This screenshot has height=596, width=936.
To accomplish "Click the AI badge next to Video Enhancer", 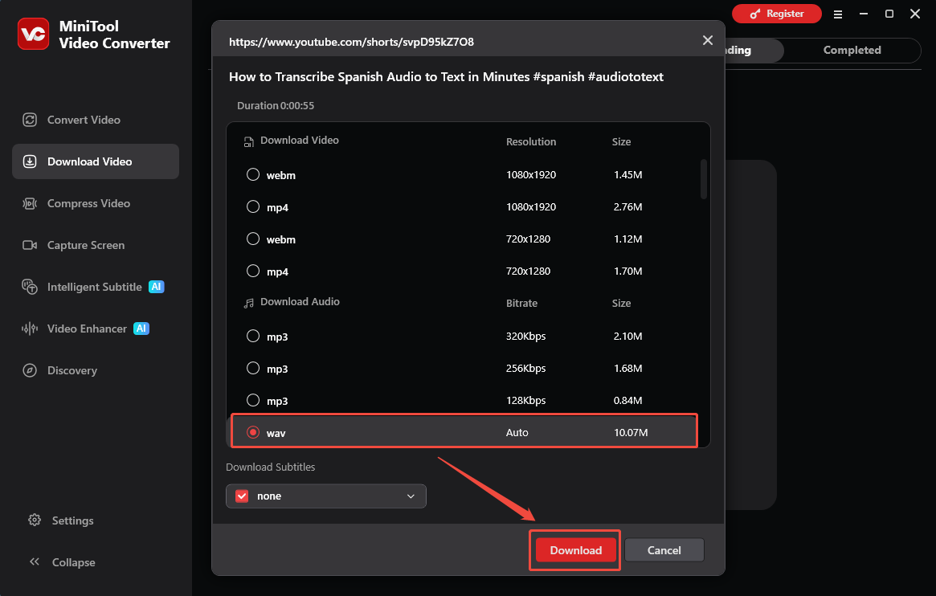I will pyautogui.click(x=141, y=329).
